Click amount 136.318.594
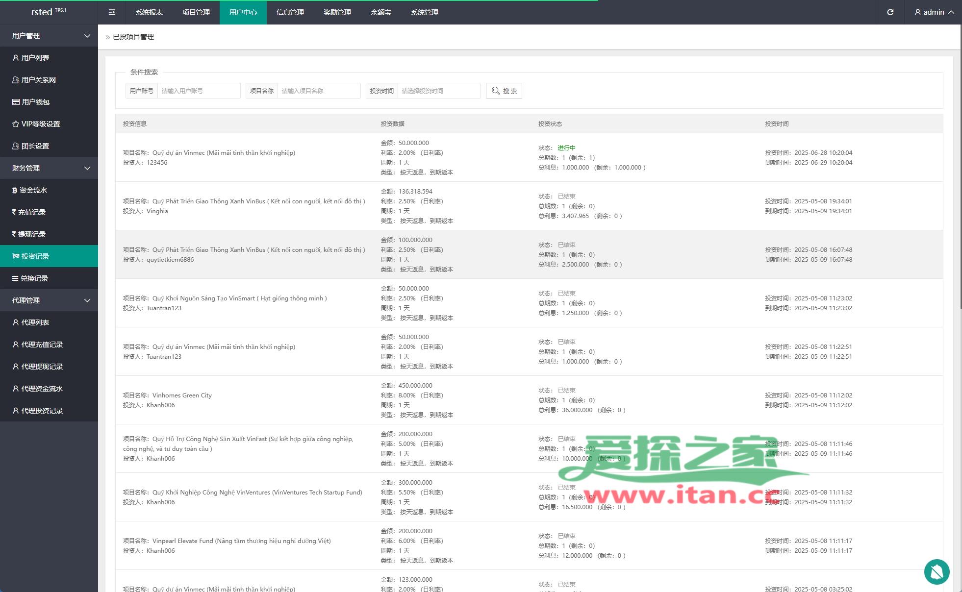962x592 pixels. 415,192
